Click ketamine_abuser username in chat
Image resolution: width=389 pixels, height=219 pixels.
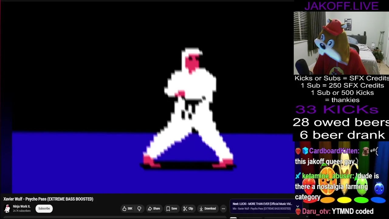pyautogui.click(x=328, y=176)
